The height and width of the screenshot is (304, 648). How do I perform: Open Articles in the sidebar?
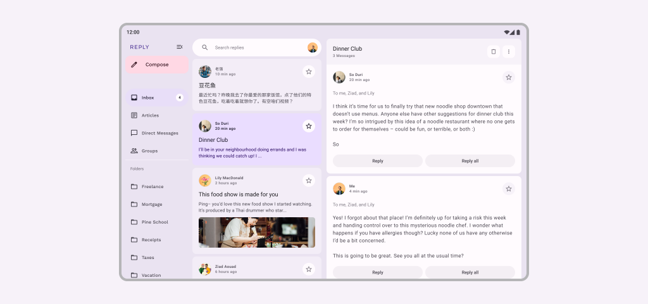point(157,115)
